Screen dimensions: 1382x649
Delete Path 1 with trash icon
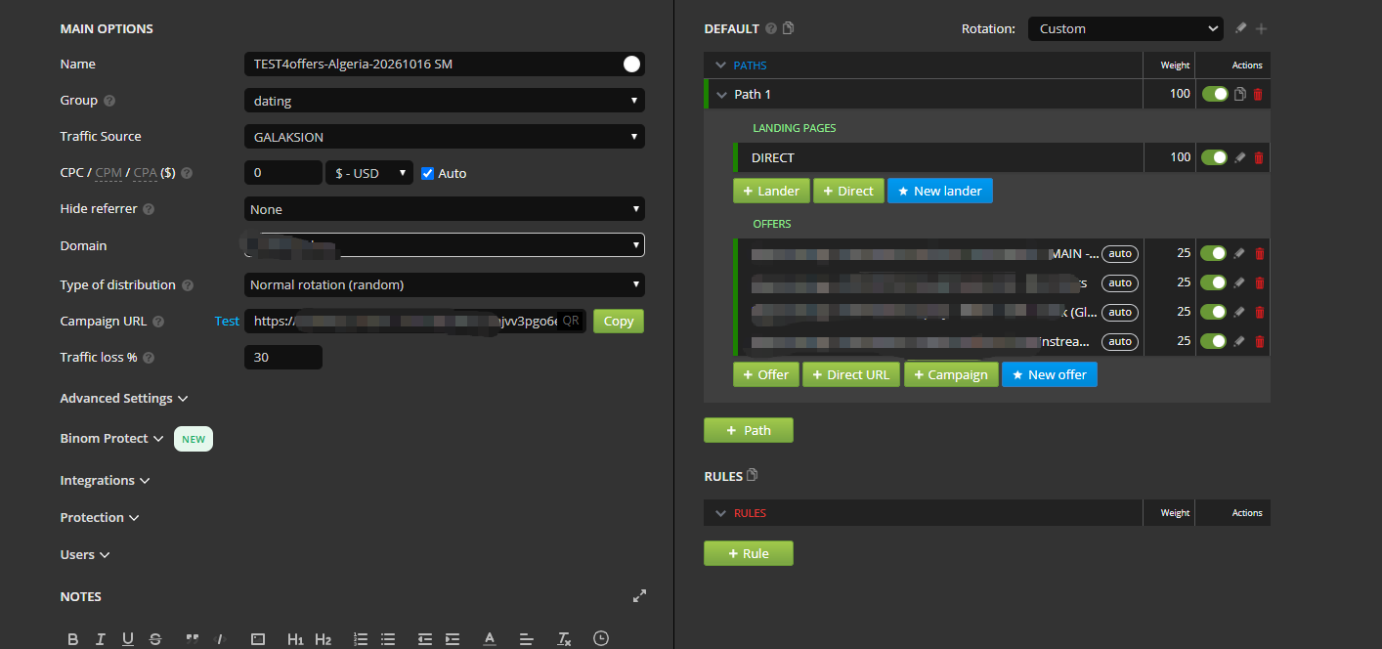point(1258,94)
